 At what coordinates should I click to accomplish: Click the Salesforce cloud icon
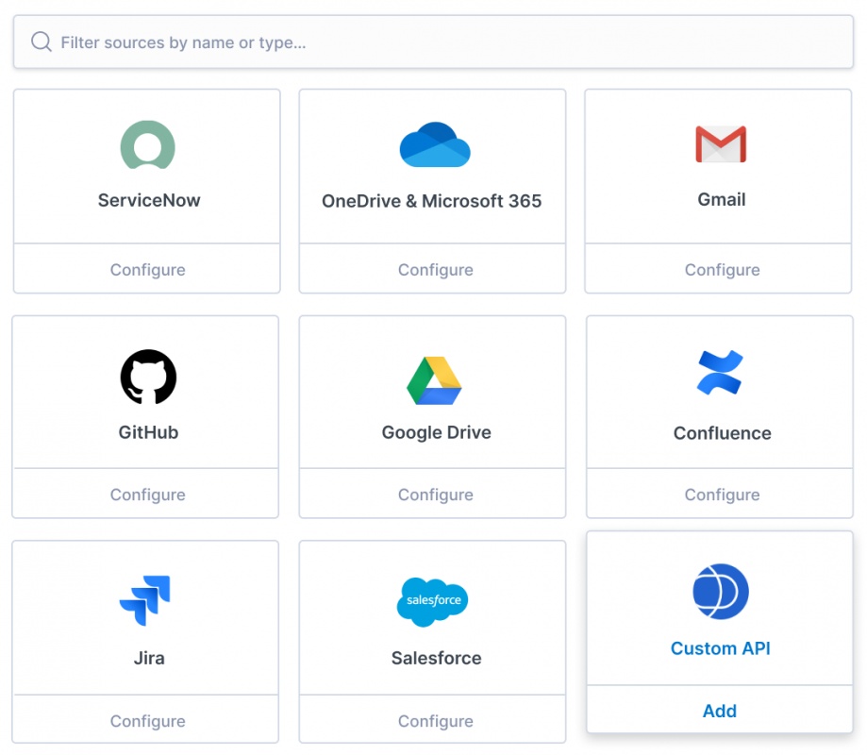pyautogui.click(x=433, y=601)
